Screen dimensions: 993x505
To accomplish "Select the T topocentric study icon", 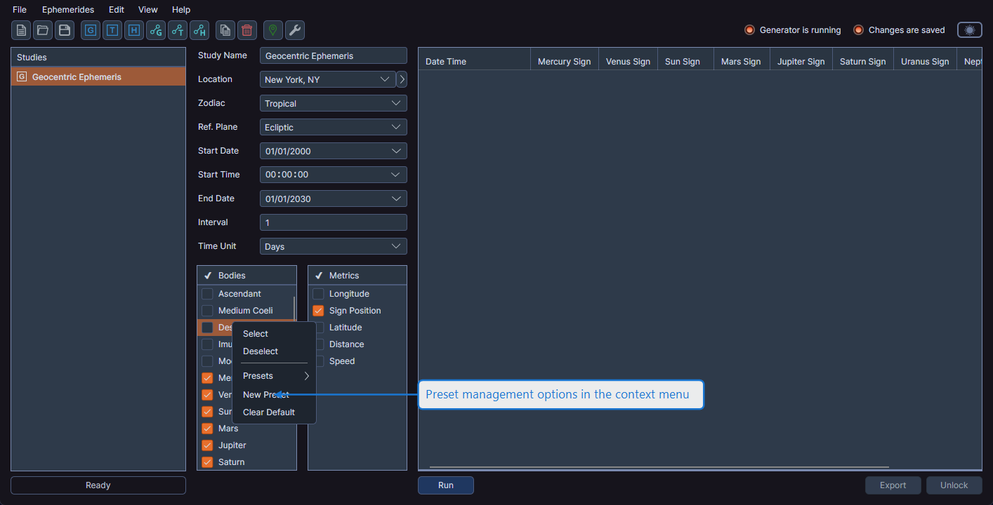I will coord(112,29).
